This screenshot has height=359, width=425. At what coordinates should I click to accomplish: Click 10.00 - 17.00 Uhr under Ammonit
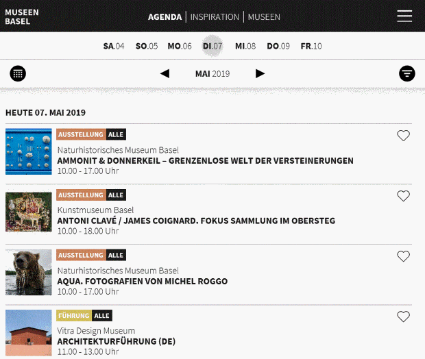(x=88, y=171)
